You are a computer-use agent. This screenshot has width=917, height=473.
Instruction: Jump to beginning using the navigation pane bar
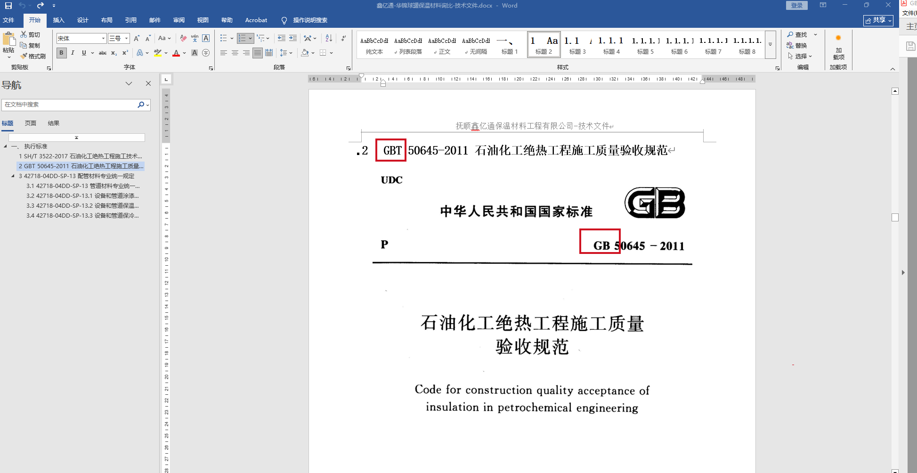(76, 138)
